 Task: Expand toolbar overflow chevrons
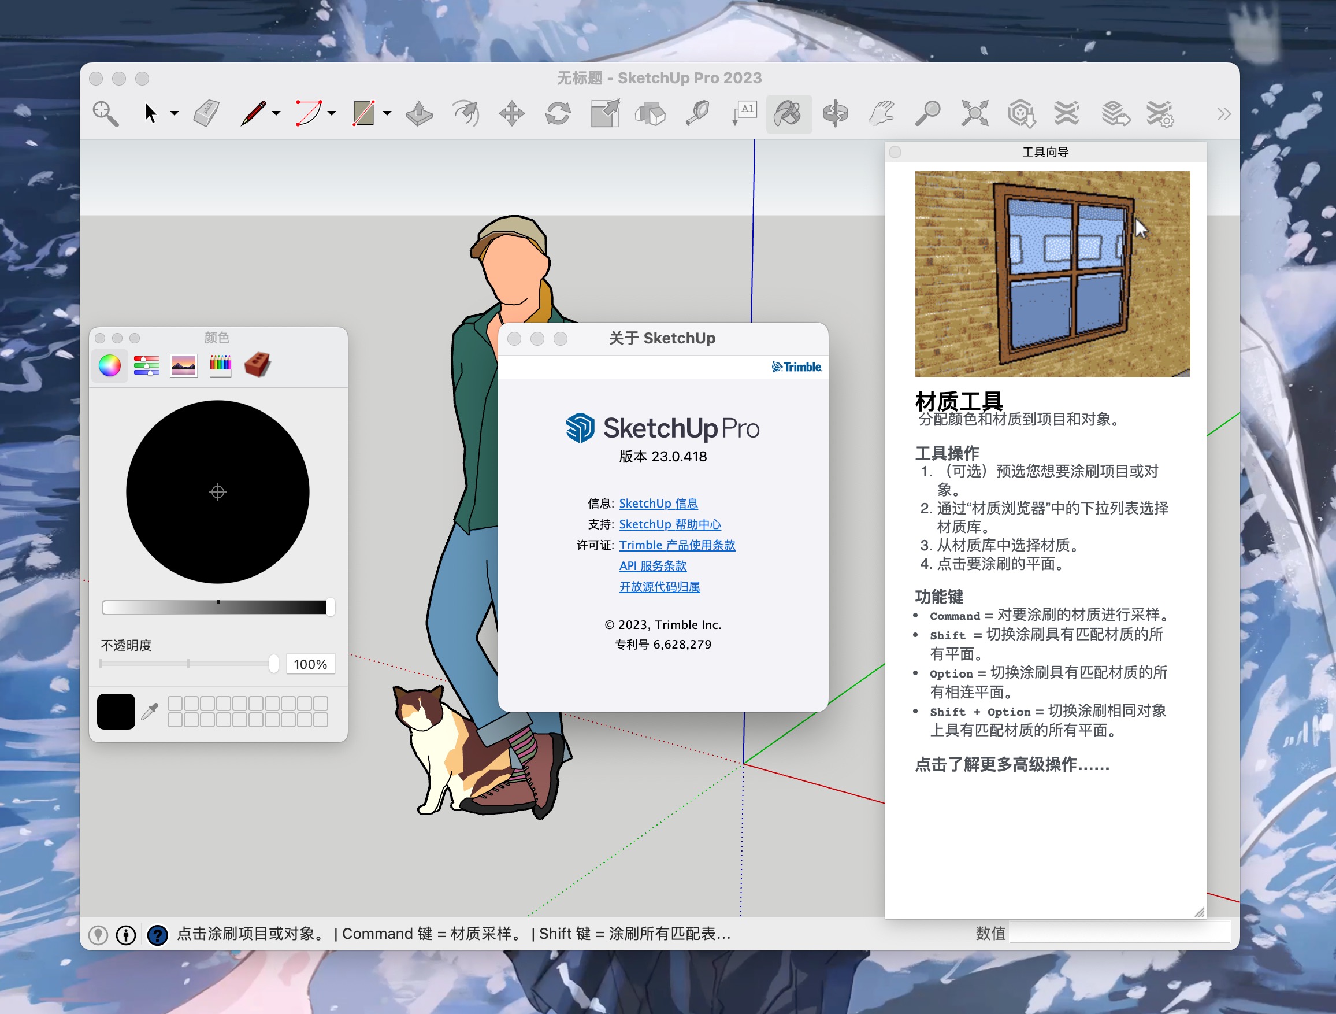1224,114
